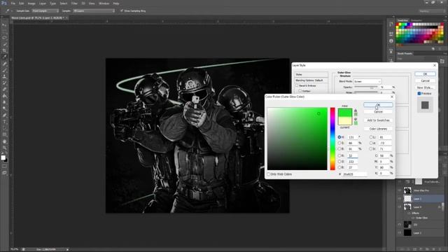The width and height of the screenshot is (448, 252).
Task: Click OK in the Layer Style dialog
Action: click(x=425, y=74)
